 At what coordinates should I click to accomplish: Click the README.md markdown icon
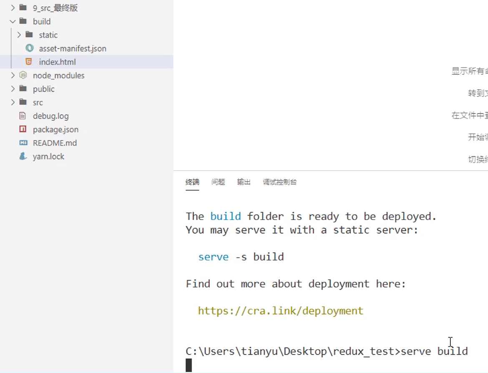(23, 143)
